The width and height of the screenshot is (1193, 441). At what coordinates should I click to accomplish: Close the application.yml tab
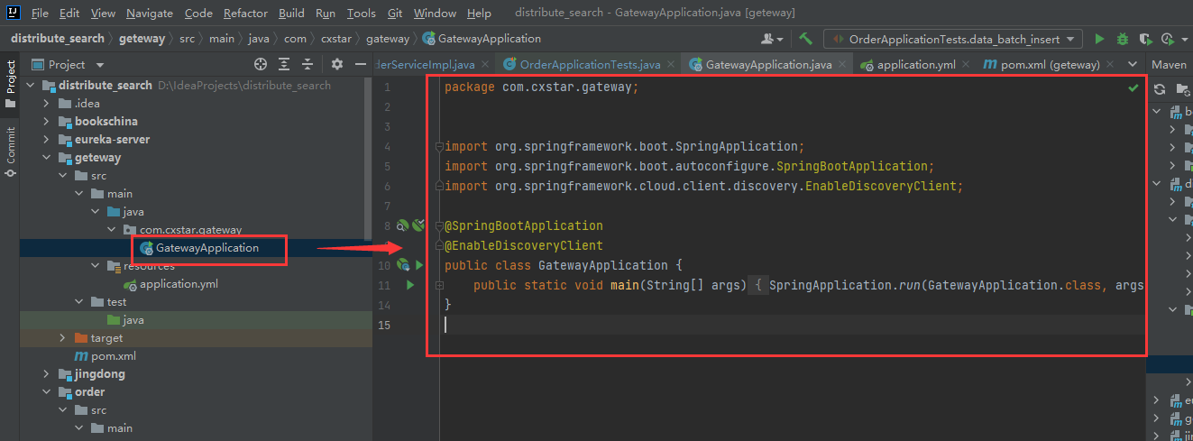(x=966, y=65)
